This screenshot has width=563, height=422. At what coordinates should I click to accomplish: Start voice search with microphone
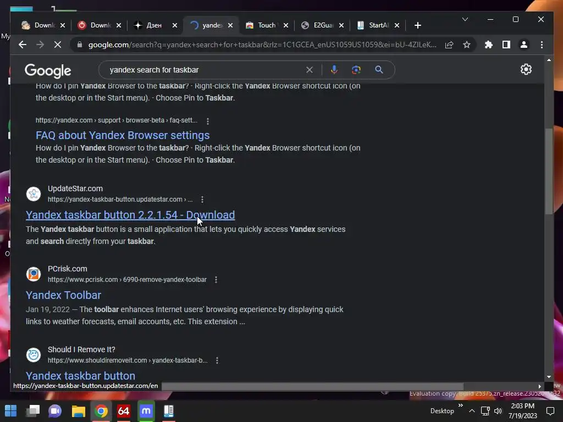click(x=334, y=70)
